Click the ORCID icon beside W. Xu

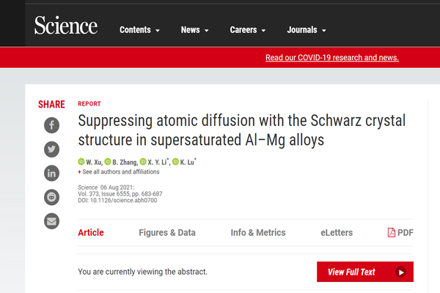click(x=81, y=162)
